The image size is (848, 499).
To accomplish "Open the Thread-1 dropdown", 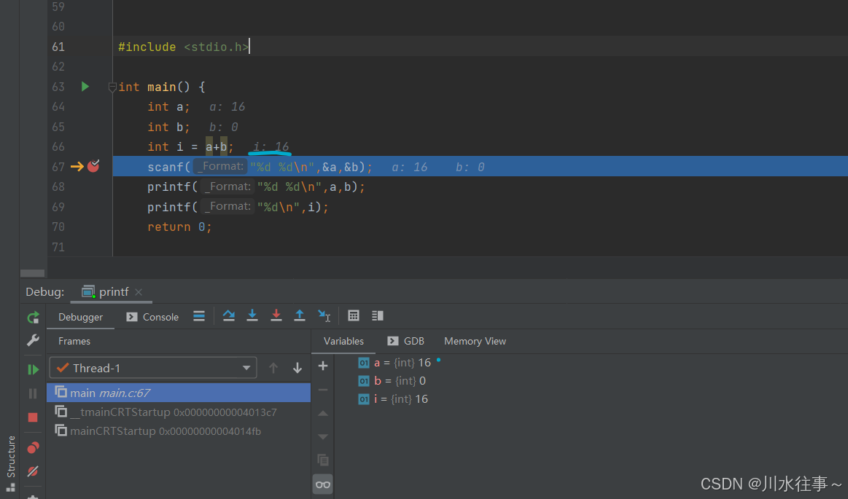I will pyautogui.click(x=152, y=368).
